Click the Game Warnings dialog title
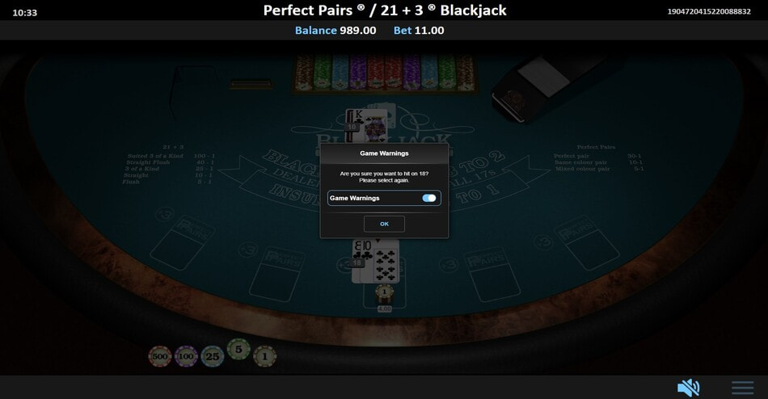 pyautogui.click(x=384, y=153)
